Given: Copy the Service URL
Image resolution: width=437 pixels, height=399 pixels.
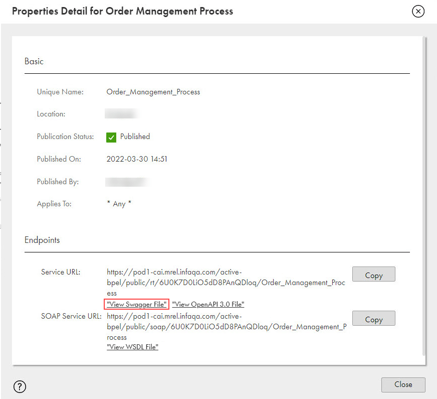Looking at the screenshot, I should [373, 274].
